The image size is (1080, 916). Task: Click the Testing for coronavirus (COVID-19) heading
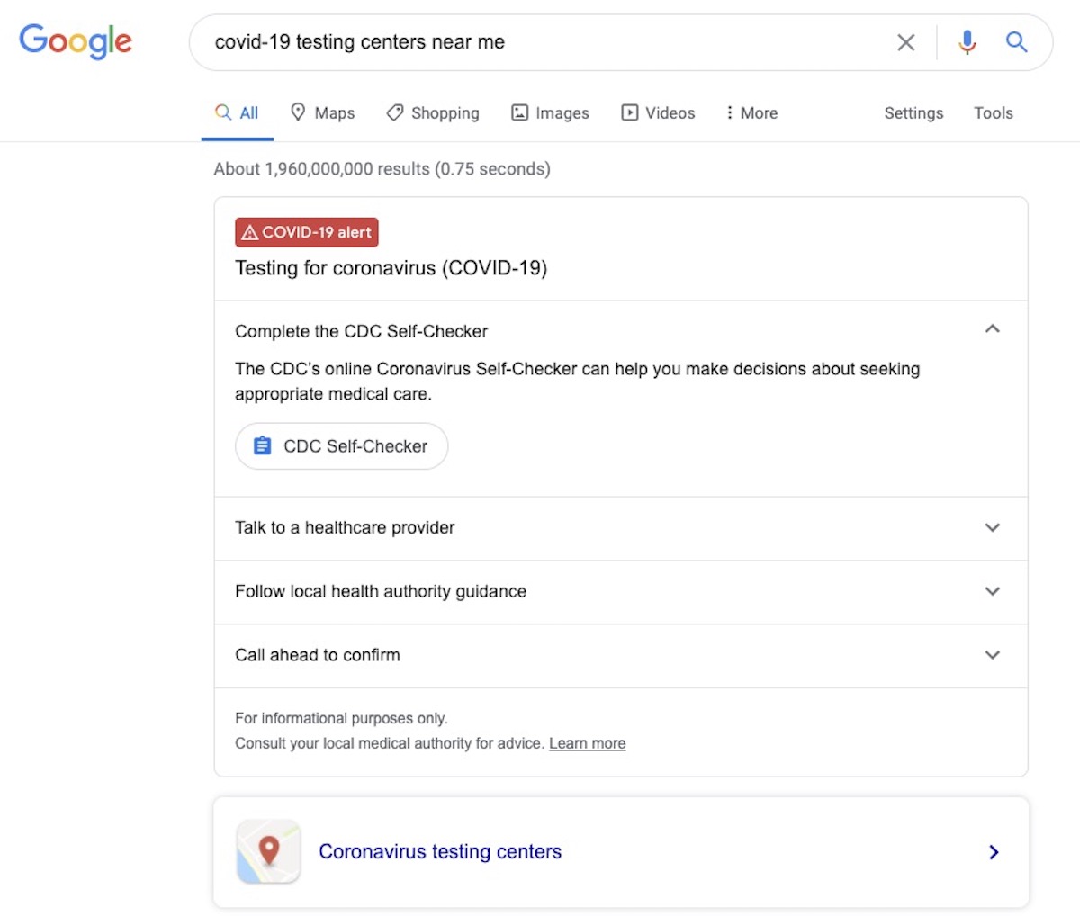coord(391,268)
